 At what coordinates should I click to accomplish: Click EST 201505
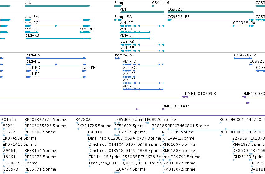2,123
